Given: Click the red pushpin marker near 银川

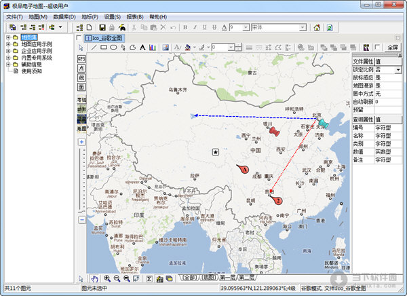Looking at the screenshot, I should pos(274,131).
